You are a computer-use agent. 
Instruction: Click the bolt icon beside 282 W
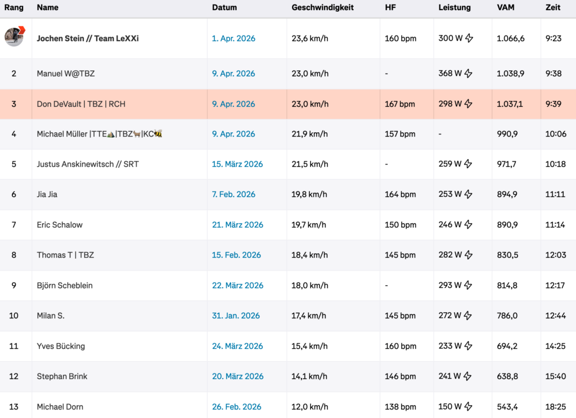(469, 255)
